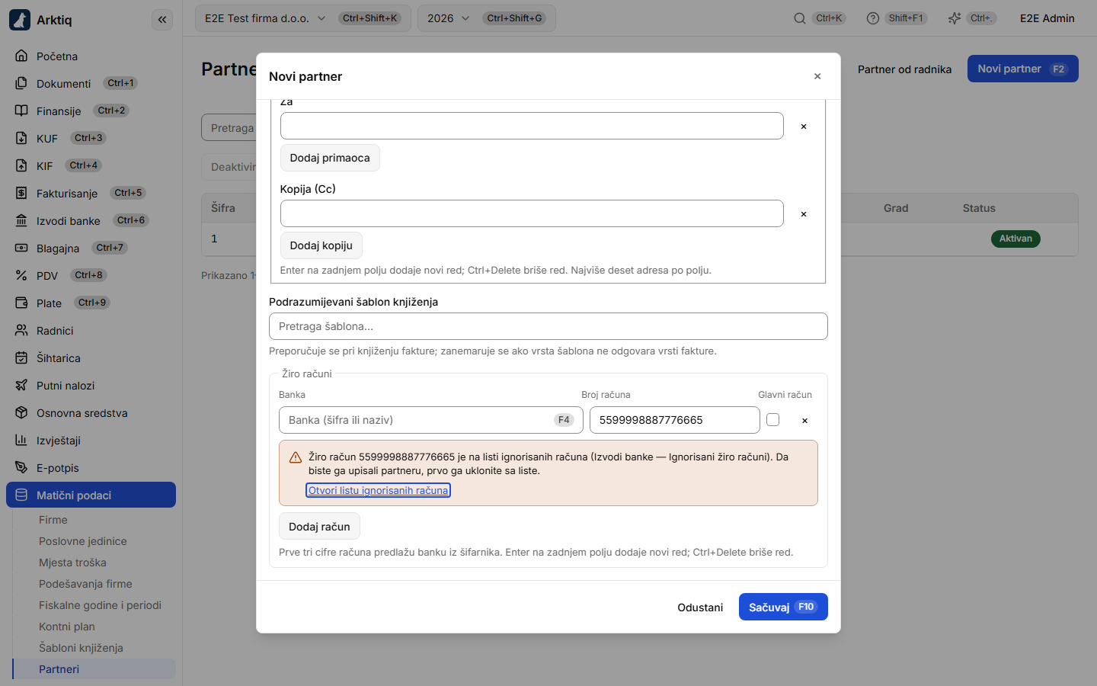Click the Blagajna cash icon
The width and height of the screenshot is (1097, 686).
[21, 248]
